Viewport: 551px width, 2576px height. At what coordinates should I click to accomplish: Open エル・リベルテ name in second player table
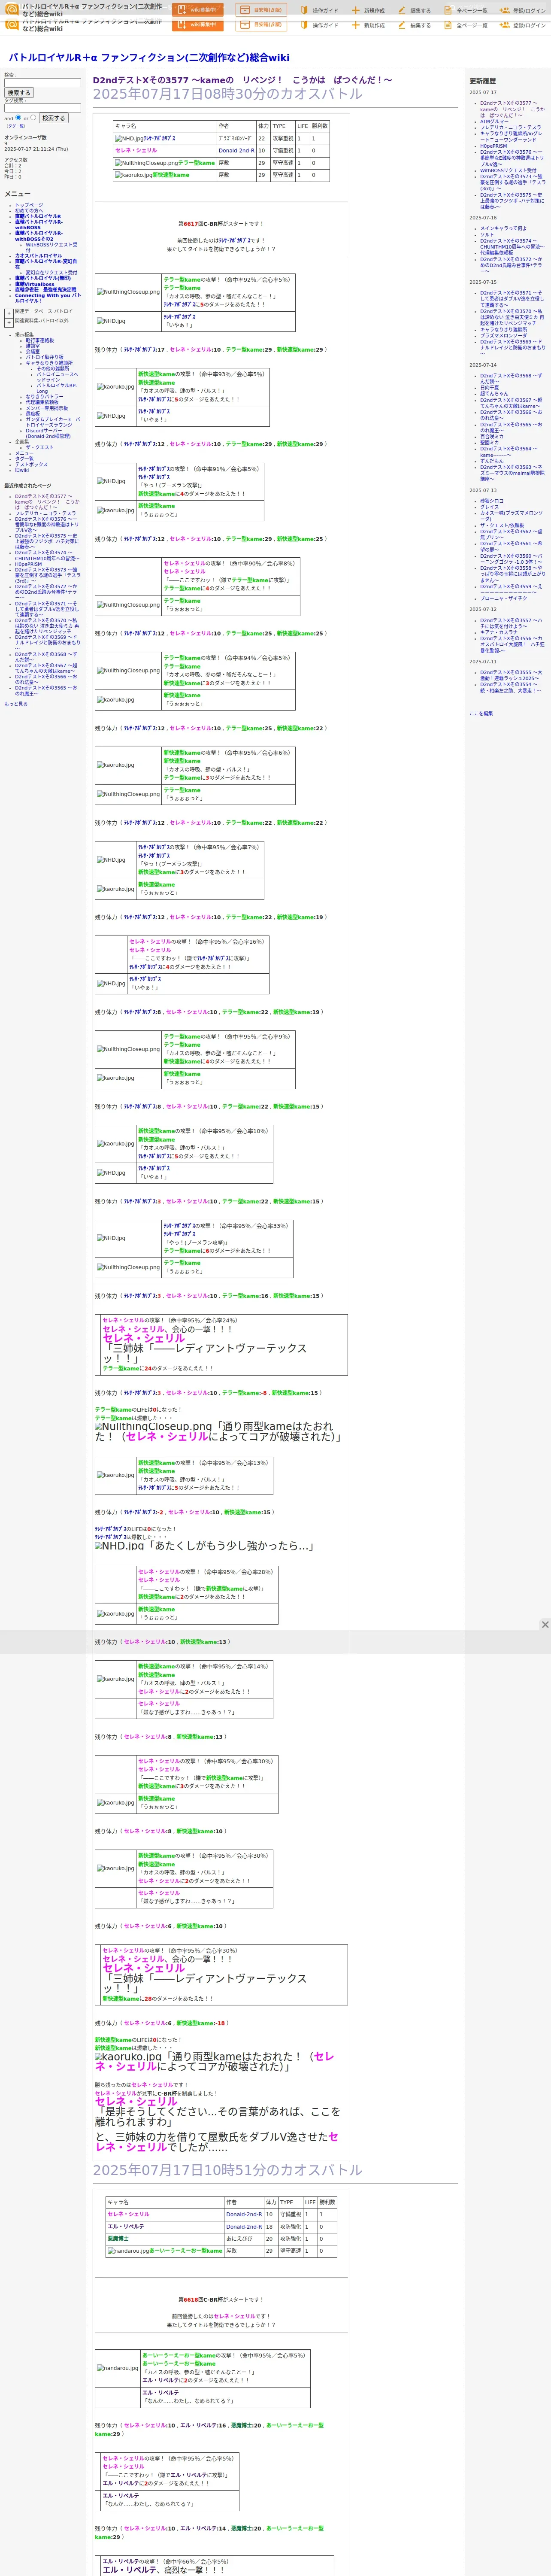point(126,2227)
